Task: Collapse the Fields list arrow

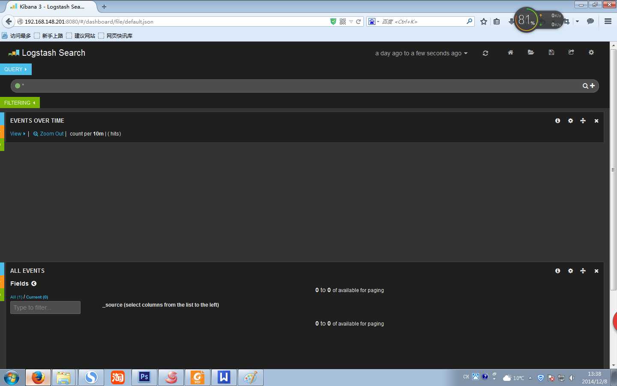Action: pos(34,283)
